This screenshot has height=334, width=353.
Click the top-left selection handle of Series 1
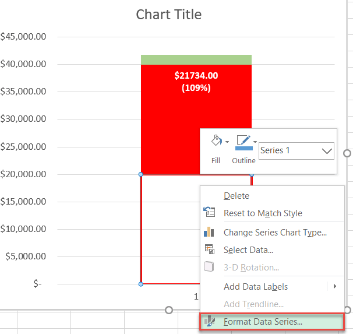click(x=140, y=174)
